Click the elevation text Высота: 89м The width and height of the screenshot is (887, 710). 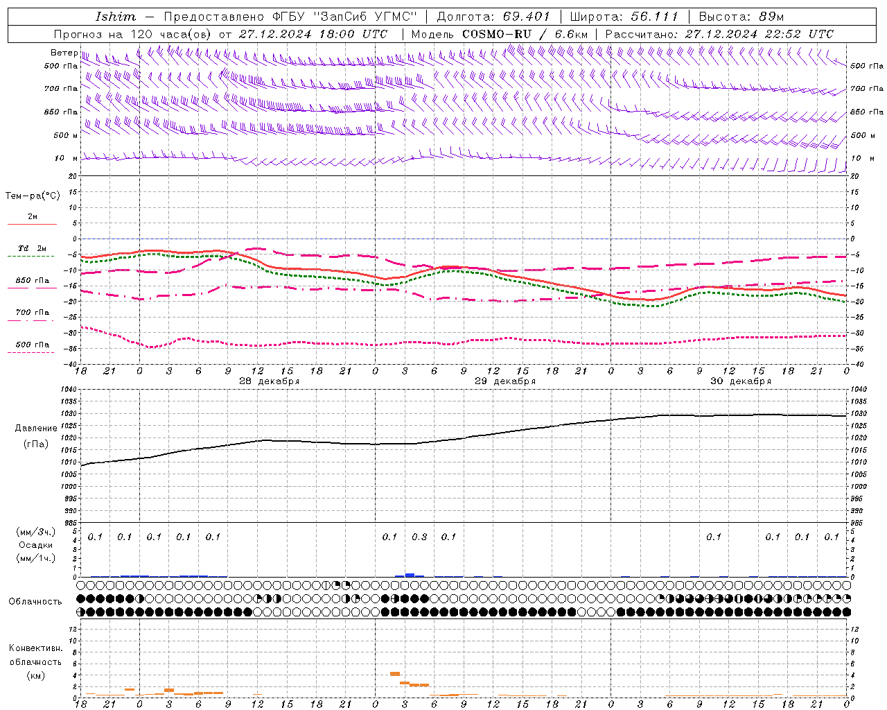[x=741, y=17]
